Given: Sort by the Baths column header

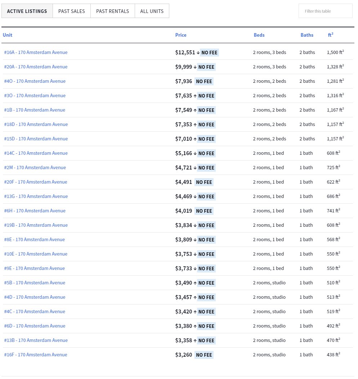Looking at the screenshot, I should click(x=307, y=35).
